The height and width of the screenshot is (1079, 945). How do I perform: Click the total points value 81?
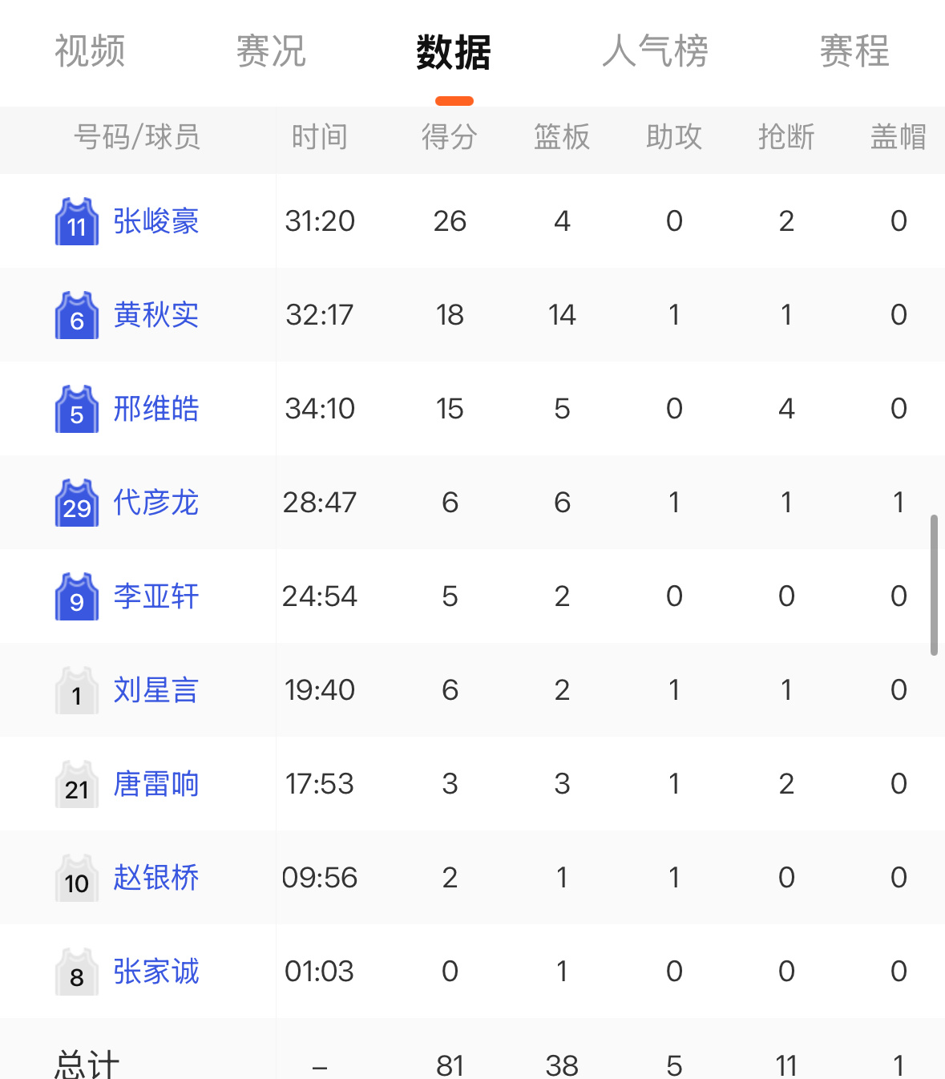(450, 1065)
